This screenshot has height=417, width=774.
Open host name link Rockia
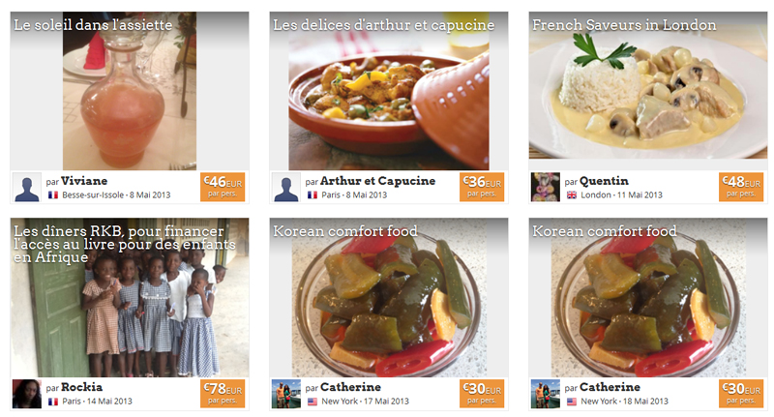[x=81, y=387]
